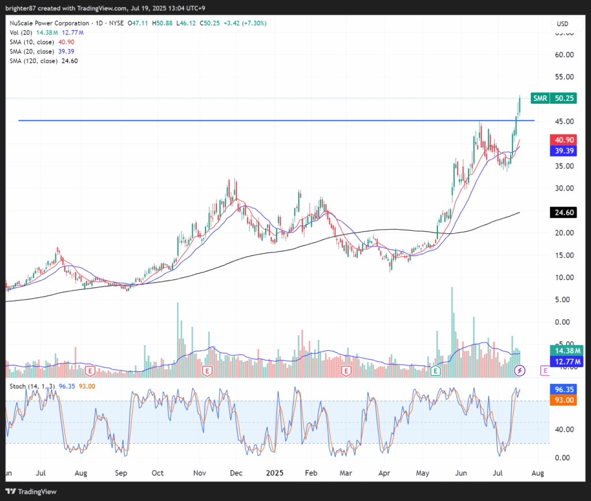Viewport: 591px width, 501px height.
Task: Select the SMA (120, close) indicator legend
Action: (33, 61)
